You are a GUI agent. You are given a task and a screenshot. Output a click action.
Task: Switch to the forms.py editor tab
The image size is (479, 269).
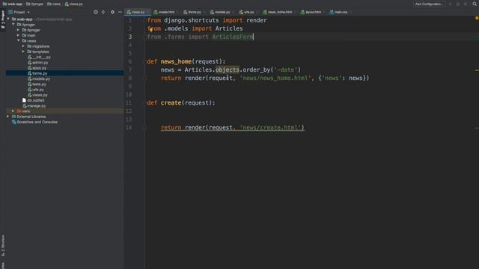[x=194, y=12]
